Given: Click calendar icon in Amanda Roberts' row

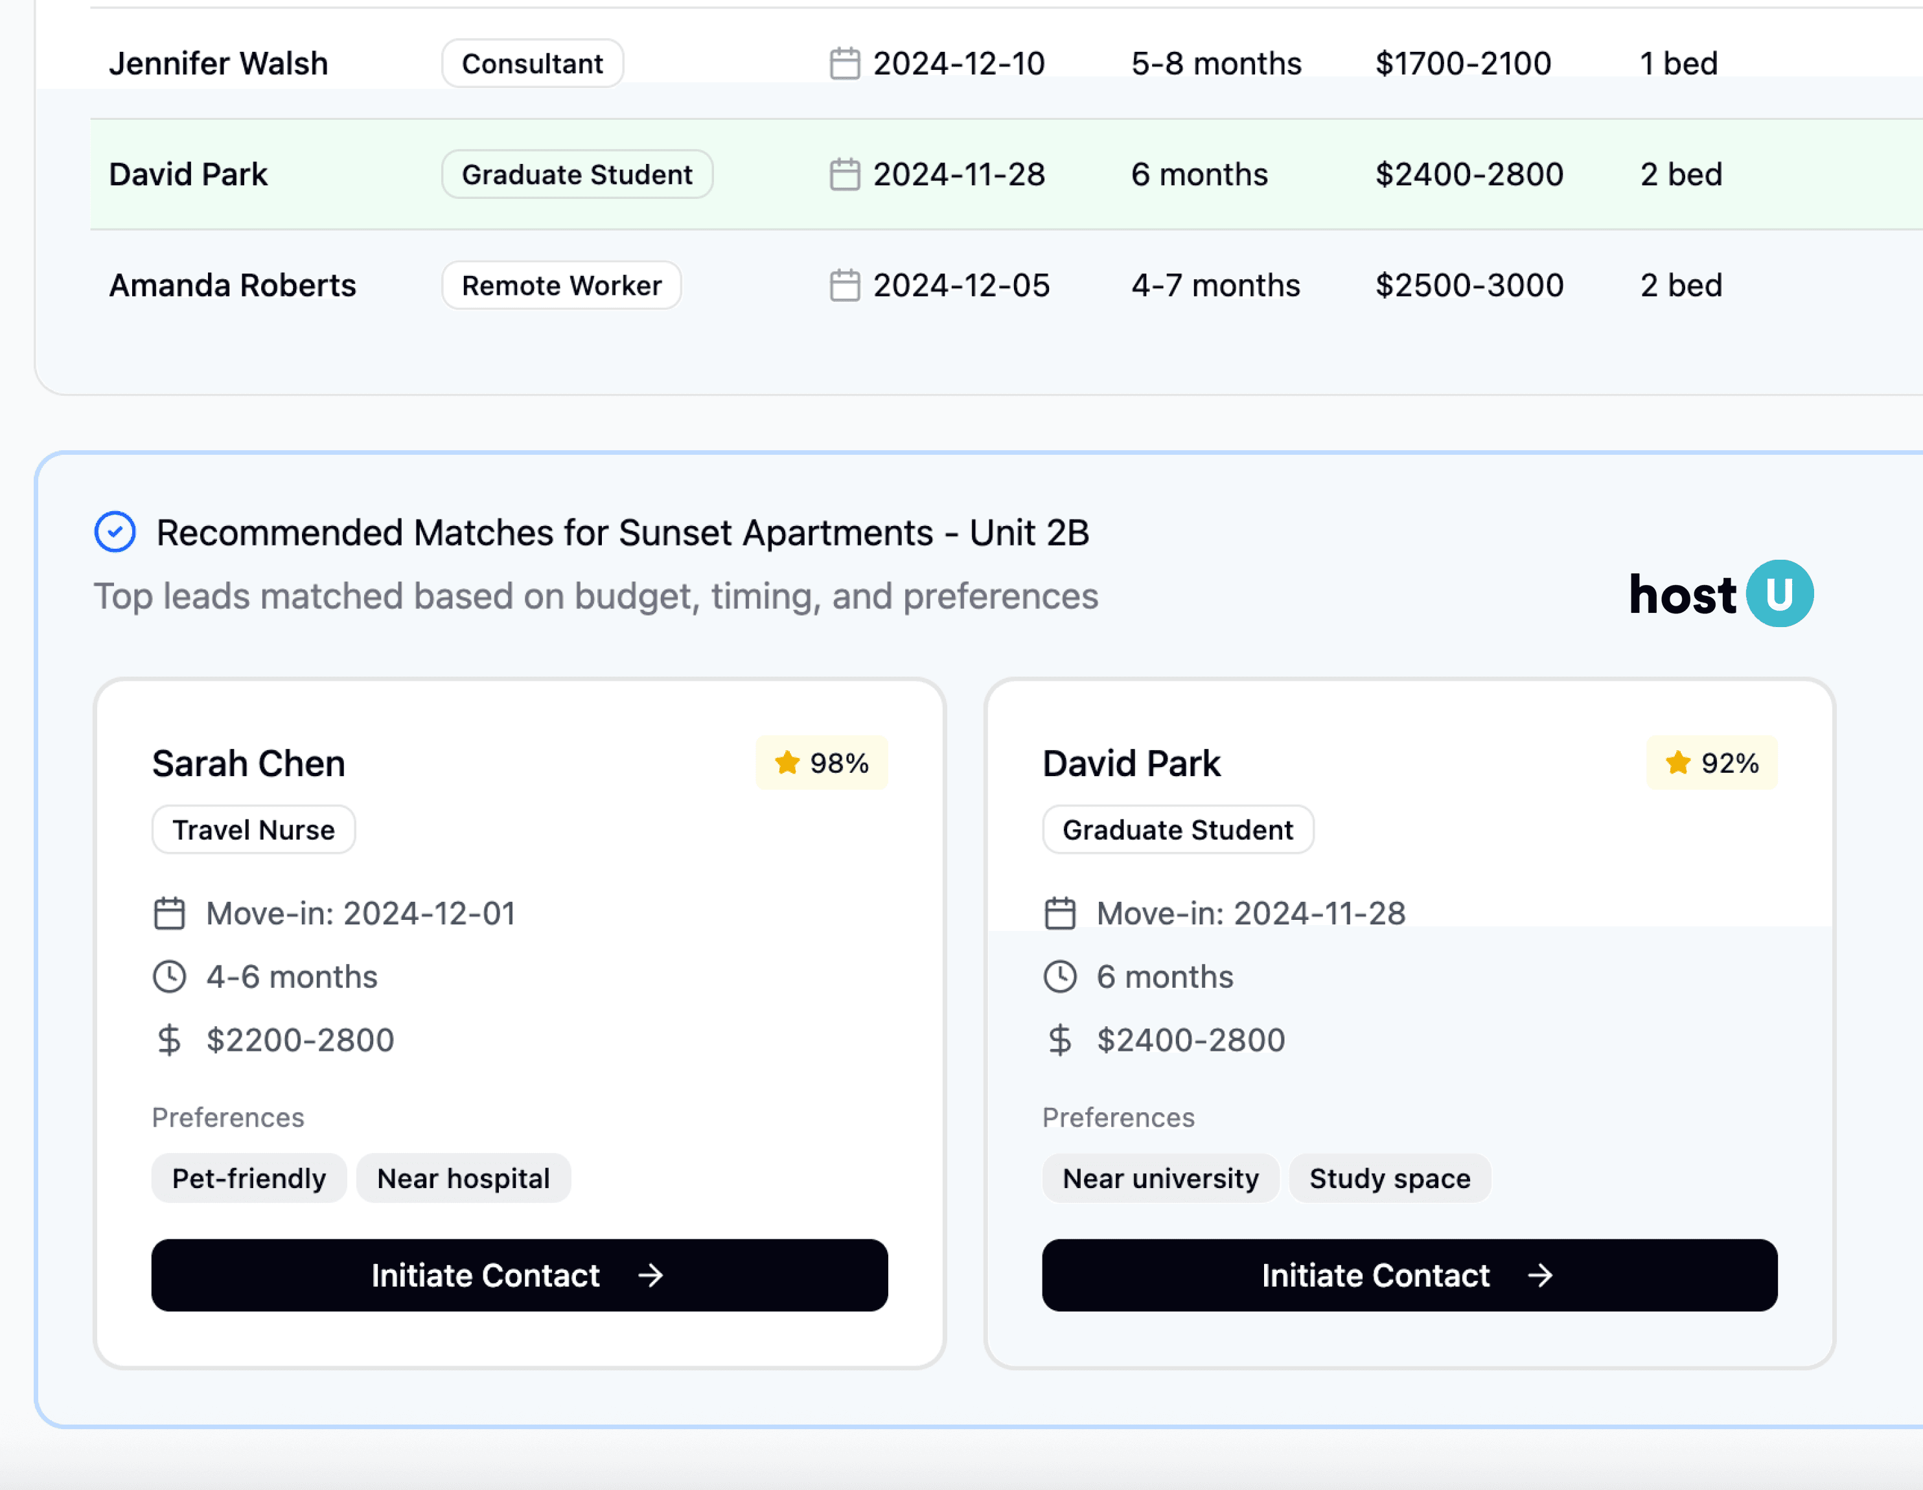Looking at the screenshot, I should point(844,285).
